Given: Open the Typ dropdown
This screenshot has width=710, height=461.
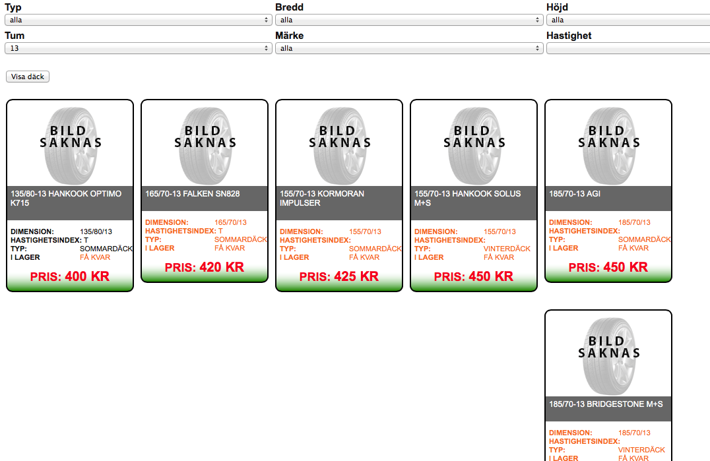Looking at the screenshot, I should tap(138, 20).
